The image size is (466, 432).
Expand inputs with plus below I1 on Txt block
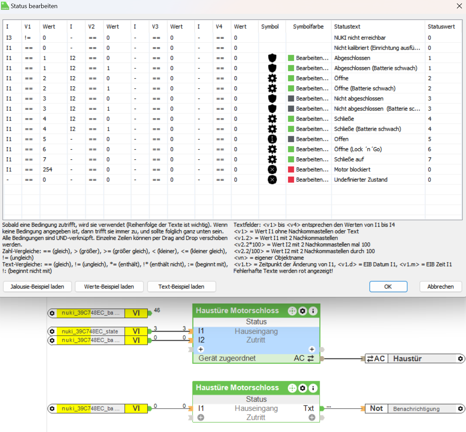201,417
